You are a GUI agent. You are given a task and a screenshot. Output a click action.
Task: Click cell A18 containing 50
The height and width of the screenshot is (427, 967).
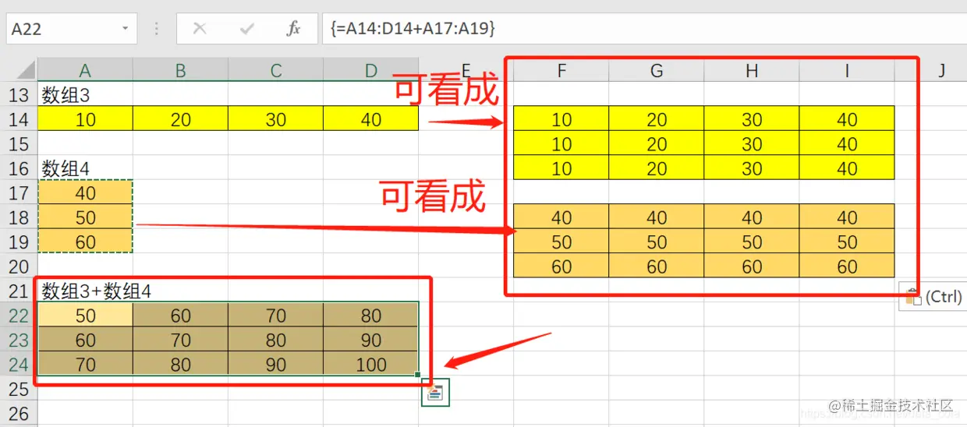pos(85,217)
